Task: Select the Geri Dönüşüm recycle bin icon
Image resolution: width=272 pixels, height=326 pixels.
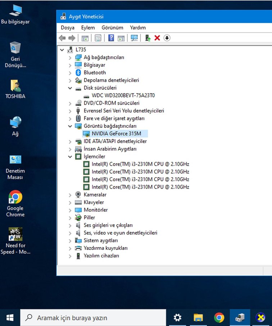Action: click(15, 55)
